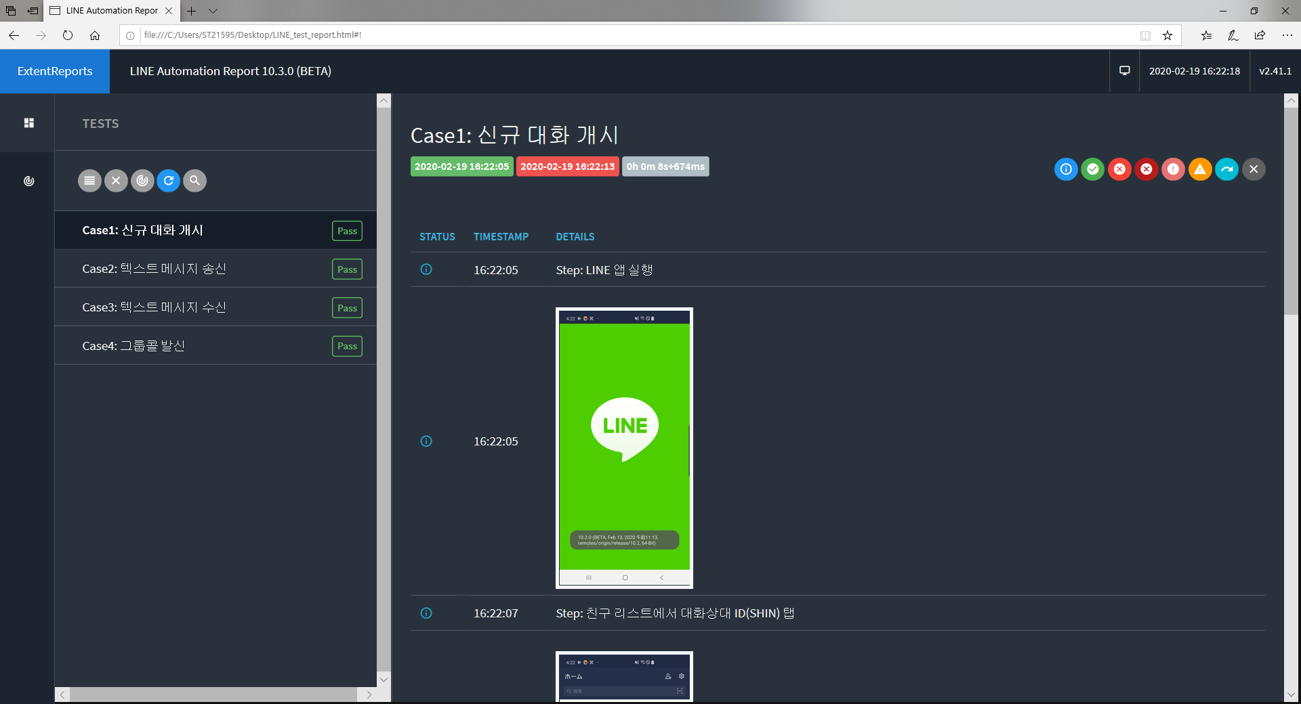Click the list view icon in TESTS panel
Viewport: 1301px width, 704px height.
[89, 181]
